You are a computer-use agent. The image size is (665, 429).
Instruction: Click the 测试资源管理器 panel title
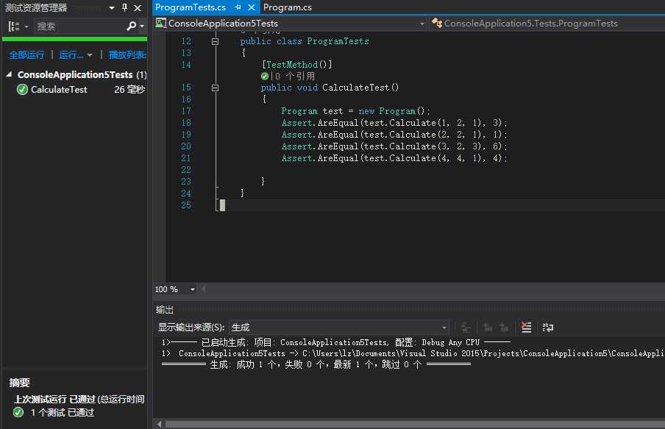point(36,7)
